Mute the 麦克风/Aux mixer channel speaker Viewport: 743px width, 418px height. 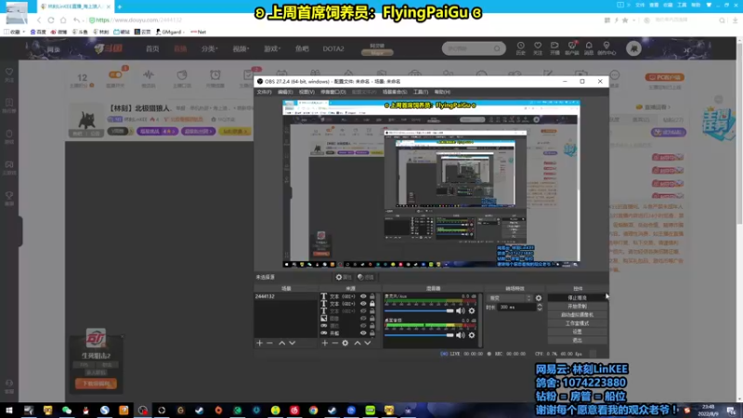pos(460,311)
